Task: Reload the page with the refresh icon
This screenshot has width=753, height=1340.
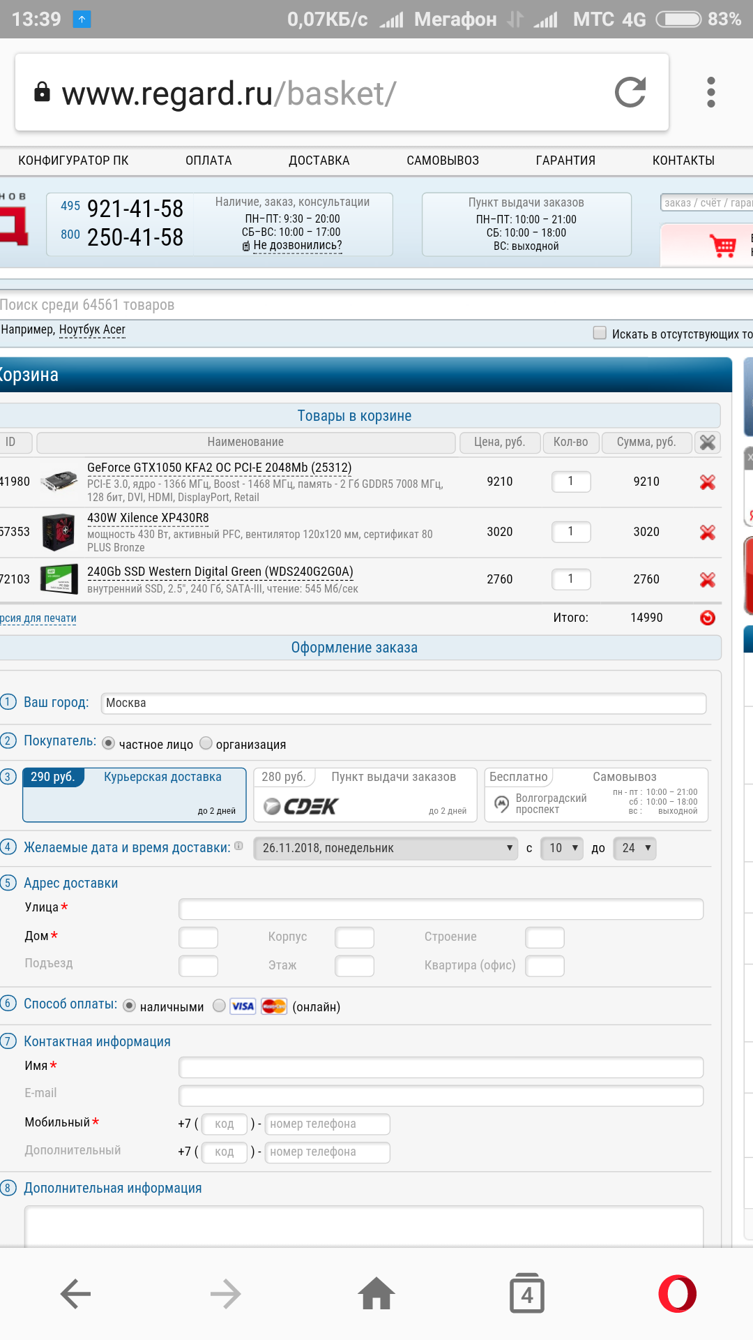Action: 630,92
